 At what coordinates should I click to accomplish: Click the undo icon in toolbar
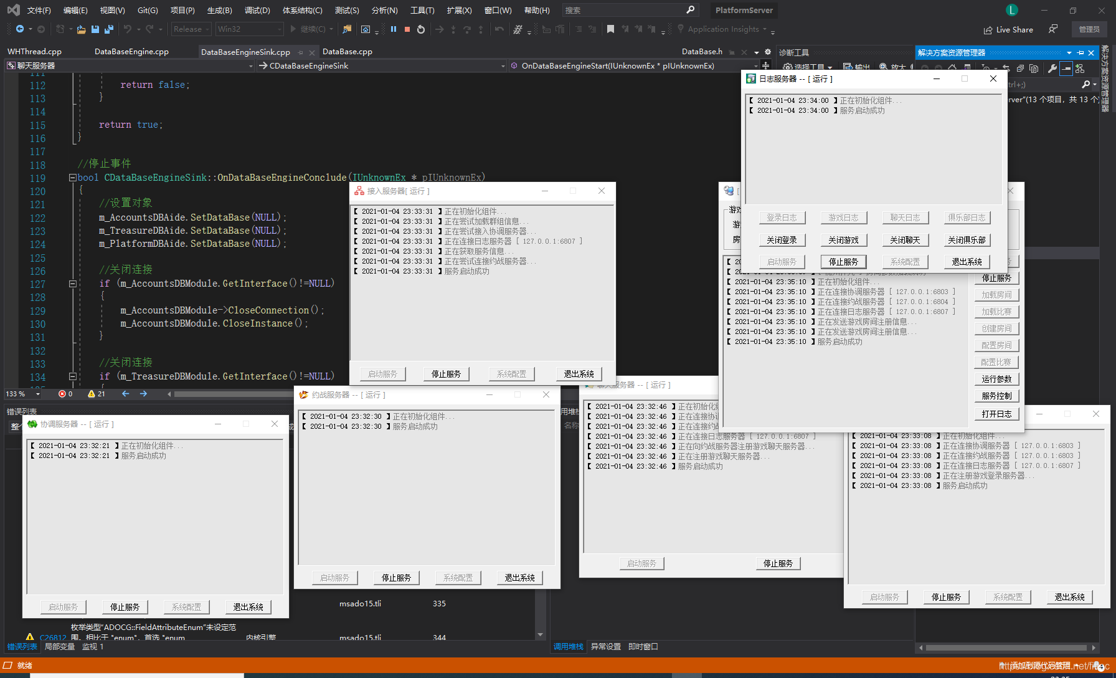(128, 29)
